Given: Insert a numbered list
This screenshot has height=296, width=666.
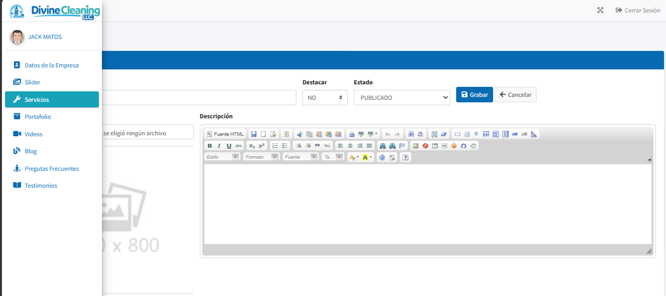Looking at the screenshot, I should pyautogui.click(x=275, y=146).
